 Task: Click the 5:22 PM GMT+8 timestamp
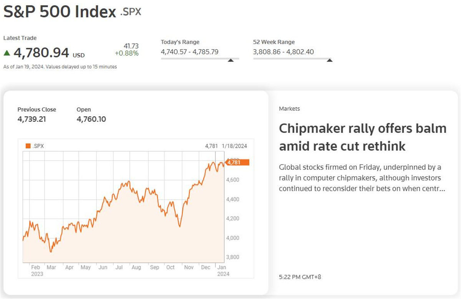pos(300,277)
